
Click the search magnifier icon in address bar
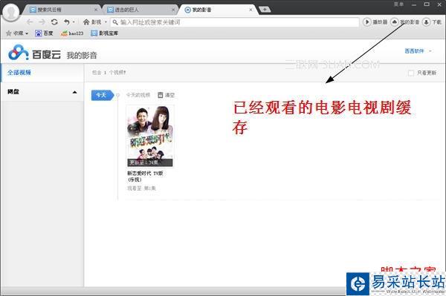(x=115, y=22)
